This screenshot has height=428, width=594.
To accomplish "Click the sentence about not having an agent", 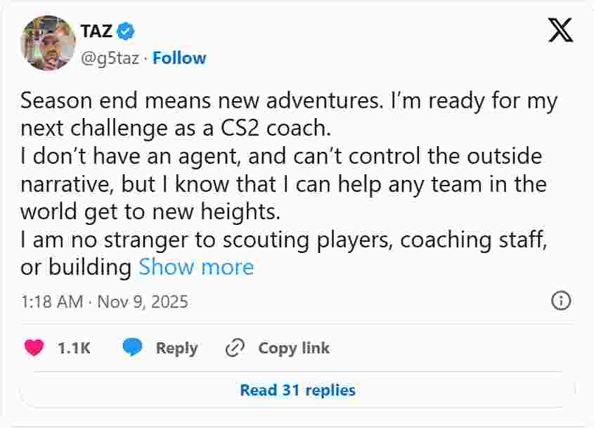I will click(x=281, y=157).
